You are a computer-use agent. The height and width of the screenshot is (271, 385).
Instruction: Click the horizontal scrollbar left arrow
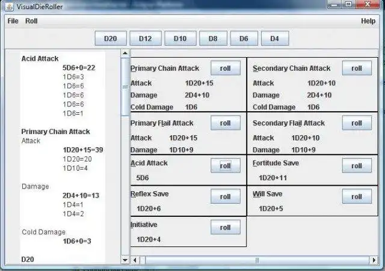point(135,260)
